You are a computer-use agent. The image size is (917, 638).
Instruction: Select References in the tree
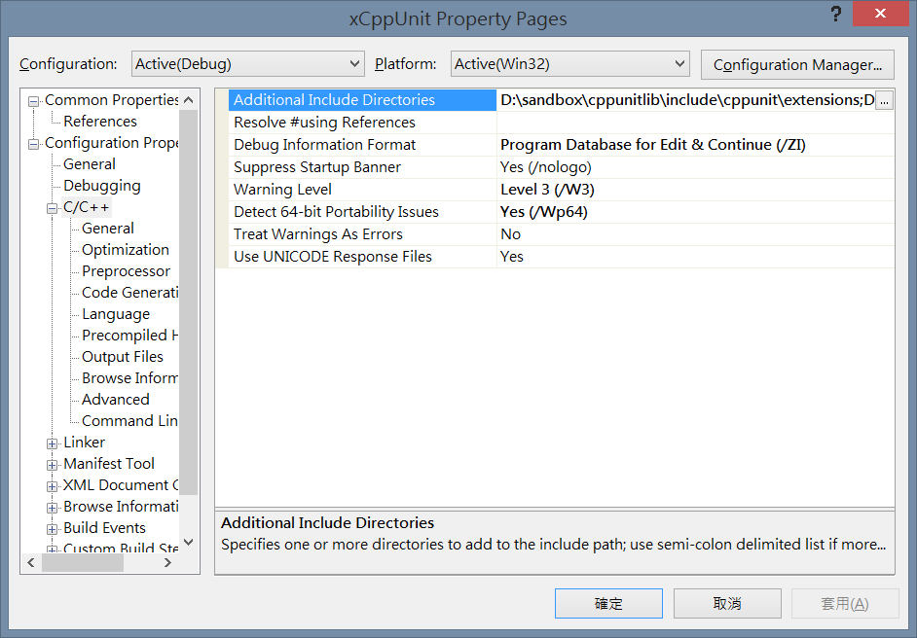pos(100,122)
